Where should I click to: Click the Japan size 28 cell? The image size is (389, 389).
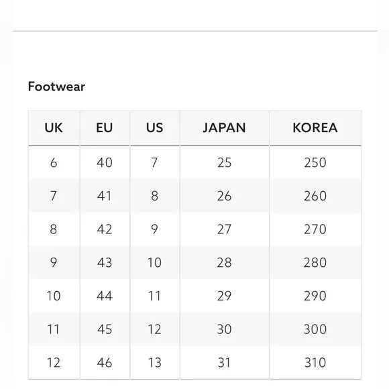click(225, 262)
